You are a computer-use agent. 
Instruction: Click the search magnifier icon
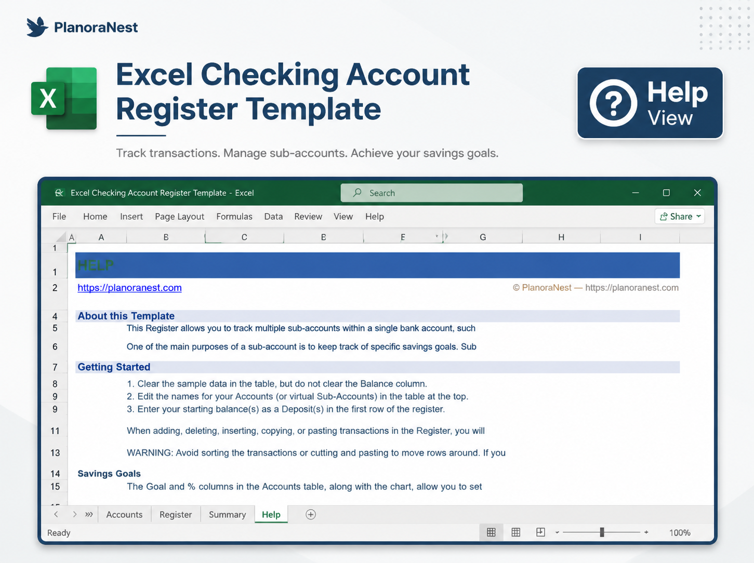tap(358, 193)
